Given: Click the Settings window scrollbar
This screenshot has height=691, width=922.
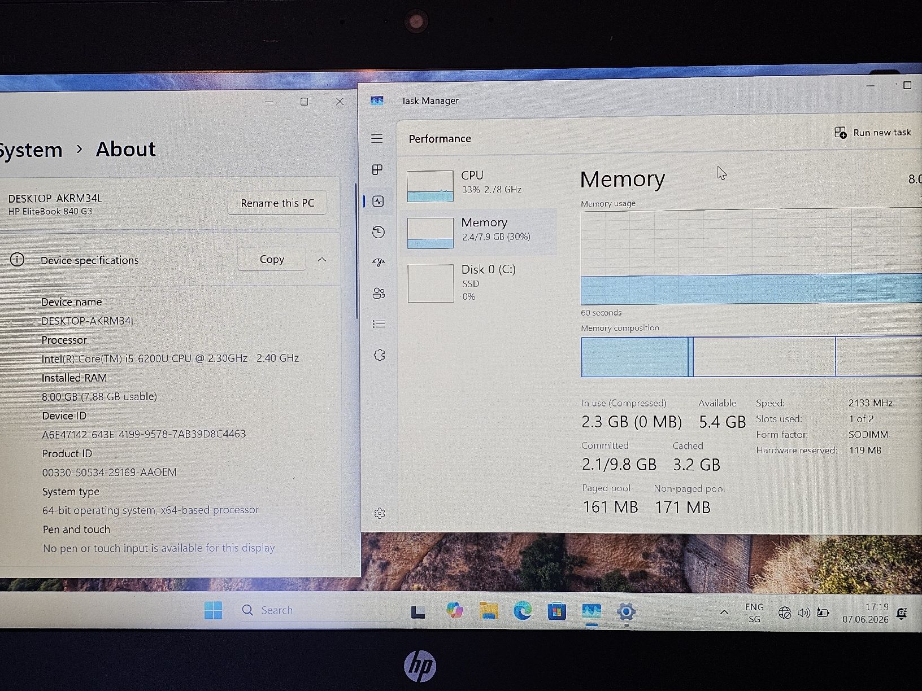Looking at the screenshot, I should pos(357,251).
